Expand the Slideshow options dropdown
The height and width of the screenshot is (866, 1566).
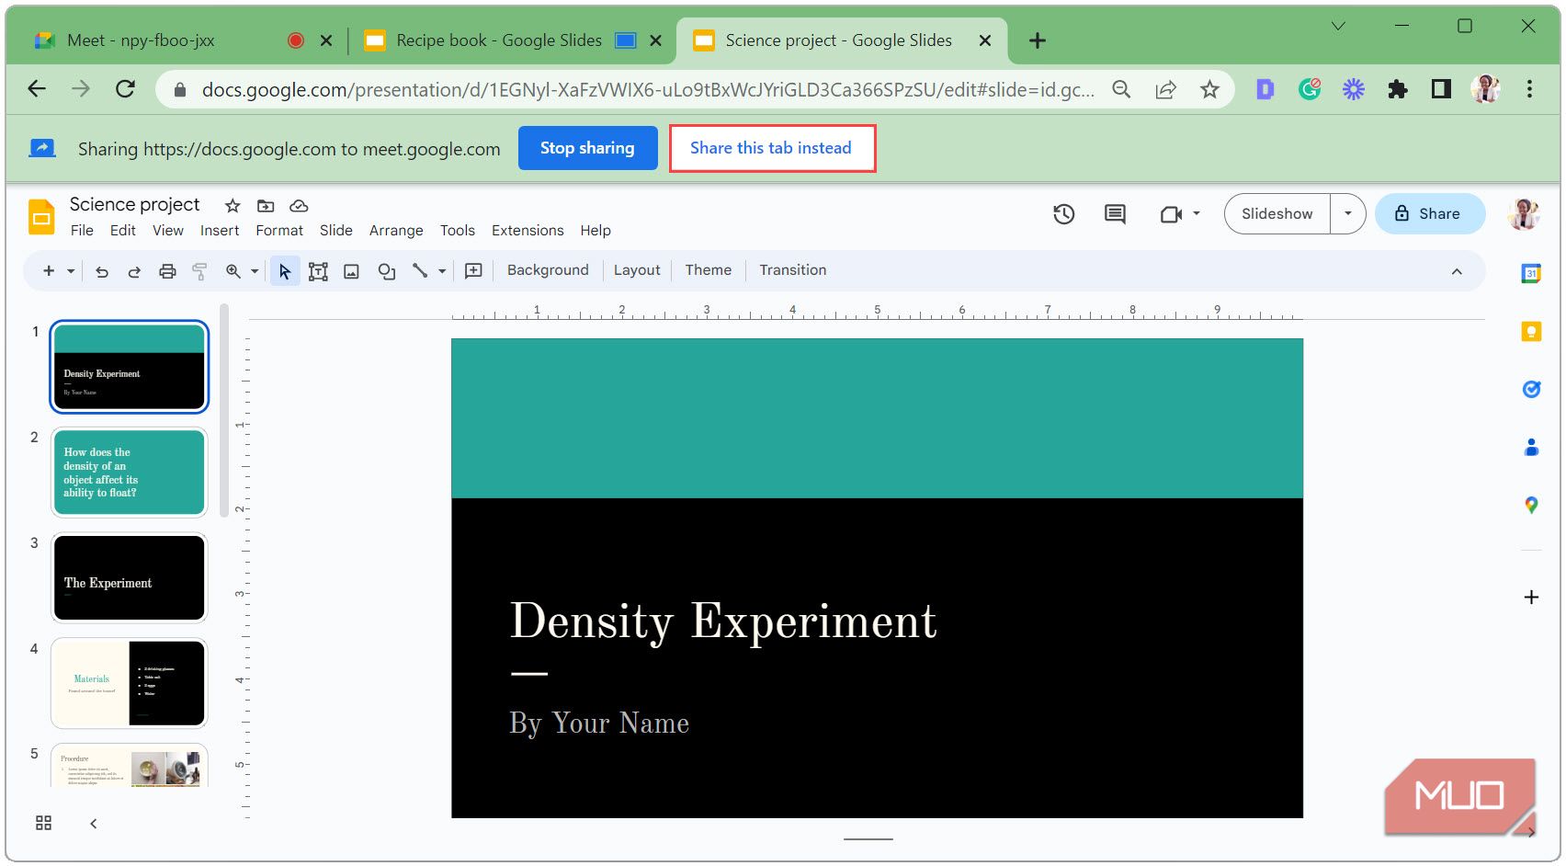point(1347,213)
